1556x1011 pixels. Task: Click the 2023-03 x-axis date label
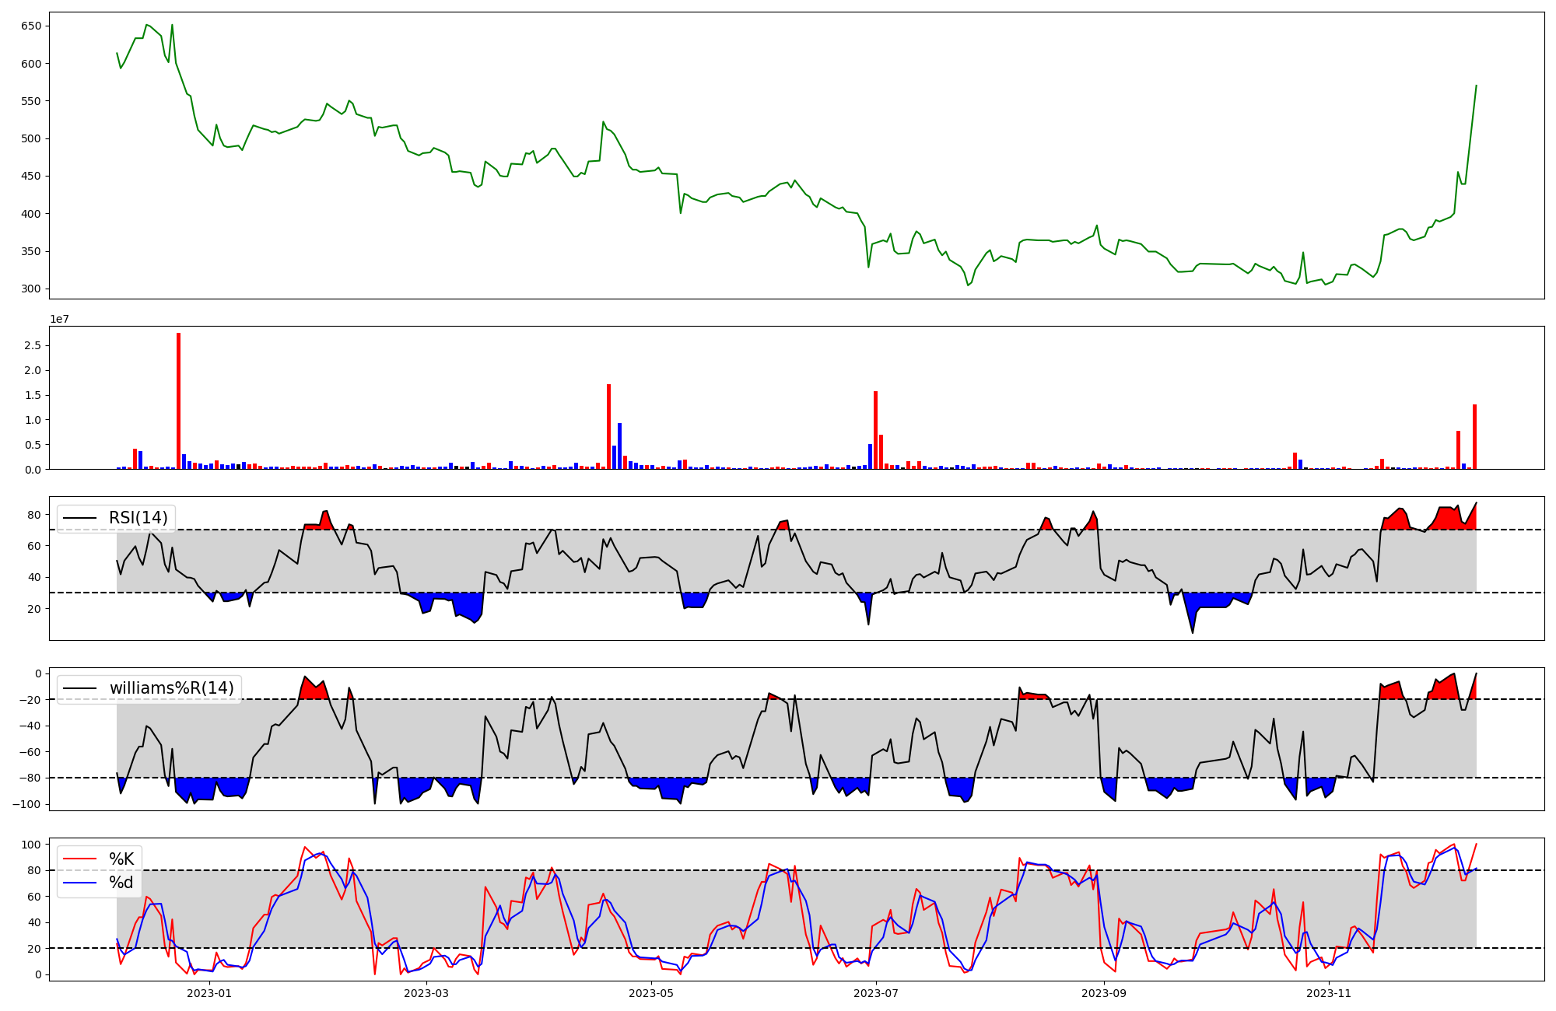pos(426,993)
